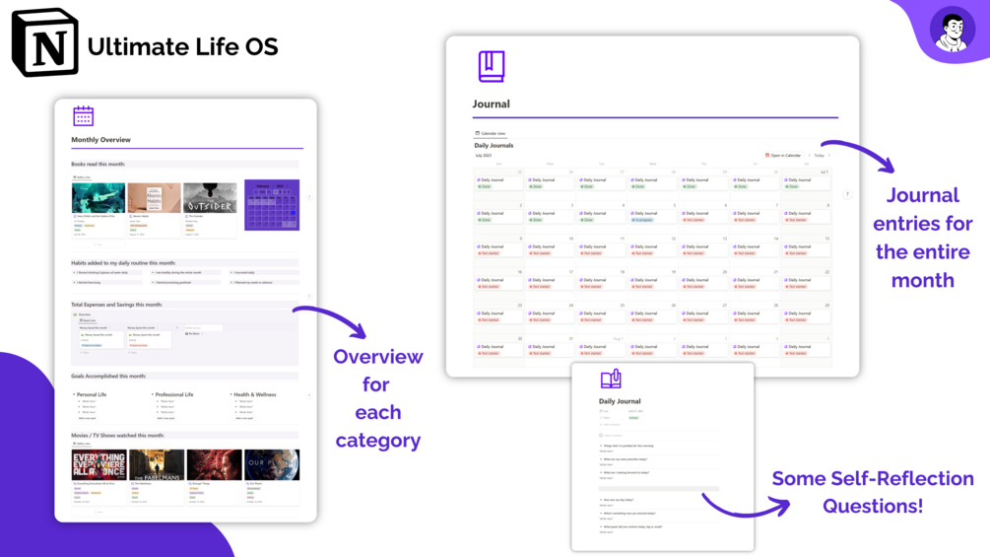Screen dimensions: 990x557
Task: Click the Journal book page icon
Action: click(x=492, y=67)
